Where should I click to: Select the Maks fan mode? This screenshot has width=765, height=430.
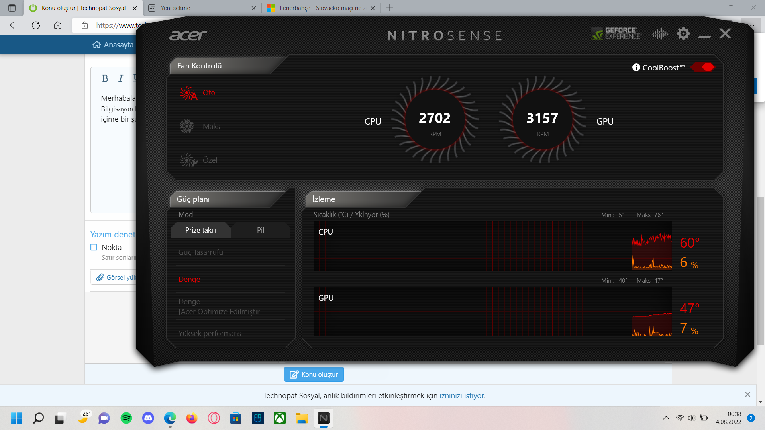pos(211,127)
